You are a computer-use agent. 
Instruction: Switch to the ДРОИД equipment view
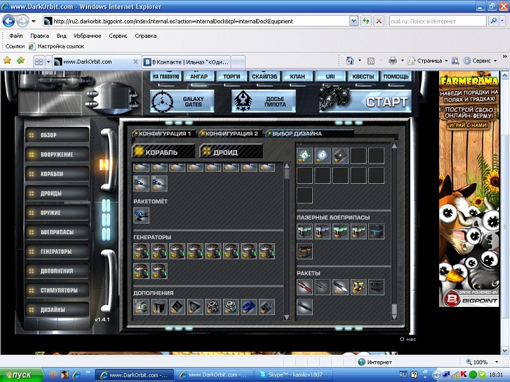pos(231,152)
